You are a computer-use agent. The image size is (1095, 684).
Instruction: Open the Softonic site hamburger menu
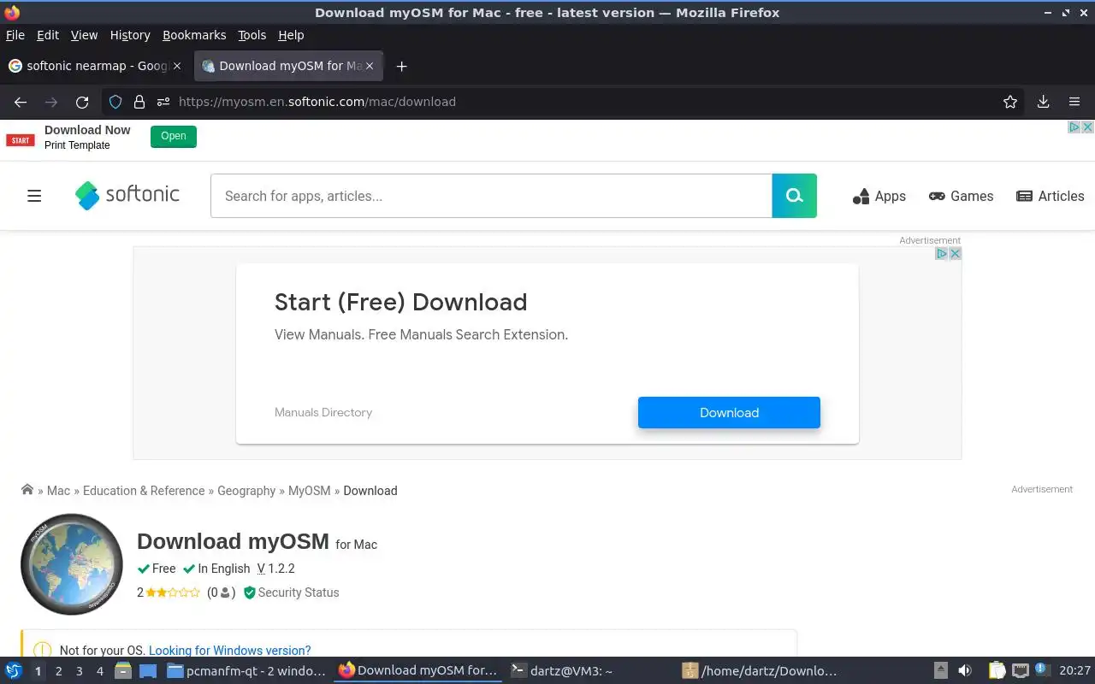pyautogui.click(x=34, y=196)
